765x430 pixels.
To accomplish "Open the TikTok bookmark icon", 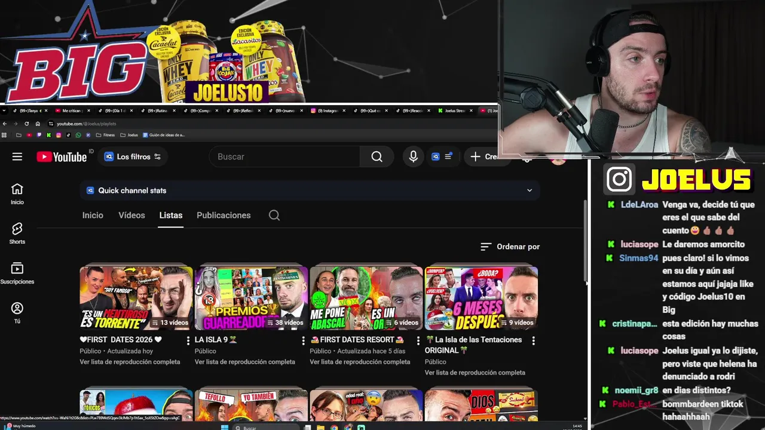I will 68,135.
